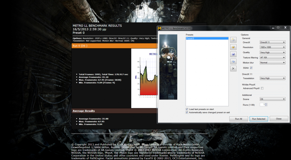Click the save preset floppy icon
The image size is (291, 160).
click(233, 54)
